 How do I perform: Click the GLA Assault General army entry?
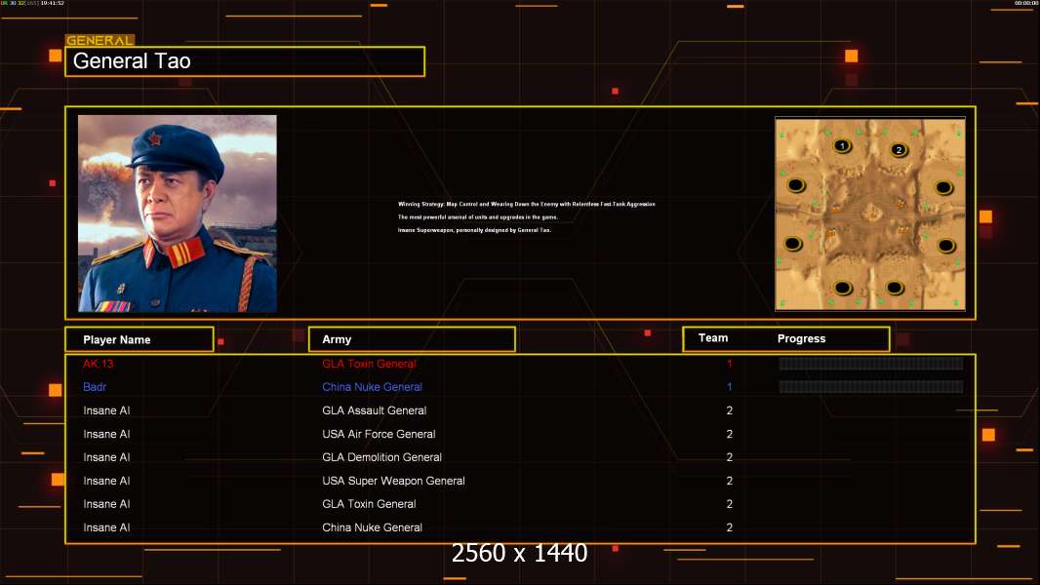pos(374,410)
